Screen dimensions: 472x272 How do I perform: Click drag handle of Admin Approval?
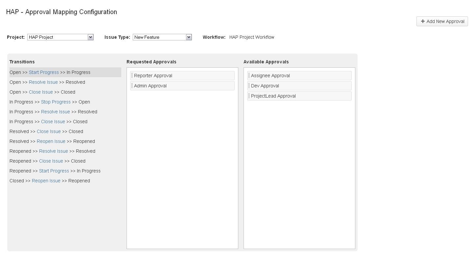(132, 86)
